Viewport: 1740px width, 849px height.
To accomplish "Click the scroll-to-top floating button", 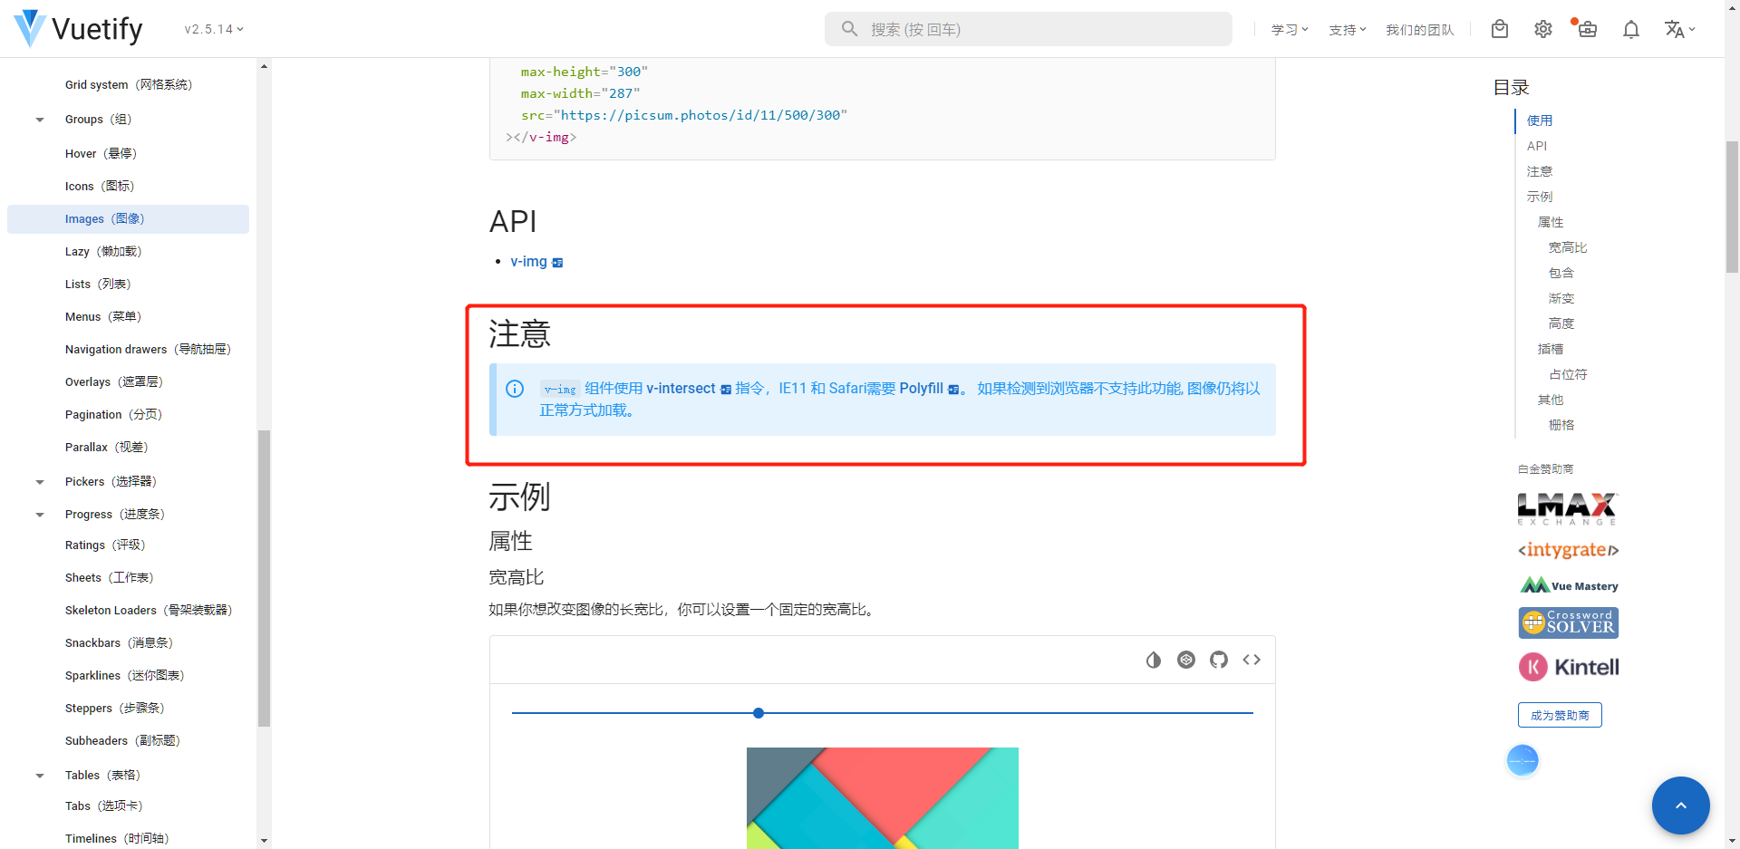I will 1680,805.
